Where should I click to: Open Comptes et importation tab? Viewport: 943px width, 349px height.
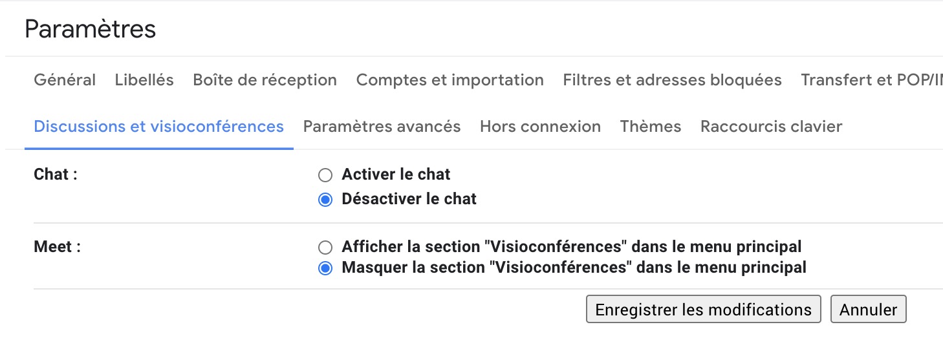click(450, 80)
